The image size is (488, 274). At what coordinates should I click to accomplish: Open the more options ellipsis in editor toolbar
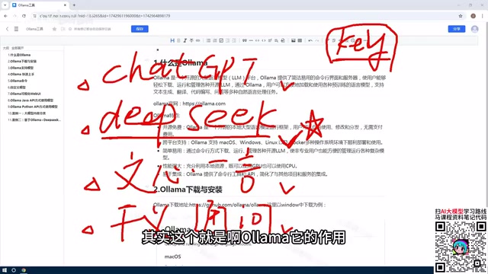point(365,40)
